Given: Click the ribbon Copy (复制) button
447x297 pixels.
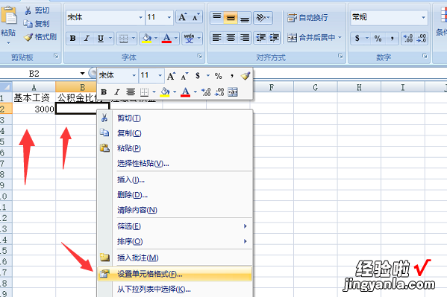Looking at the screenshot, I should tap(37, 23).
